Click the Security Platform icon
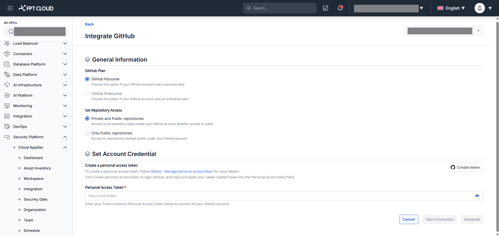The width and height of the screenshot is (499, 236). pyautogui.click(x=7, y=137)
